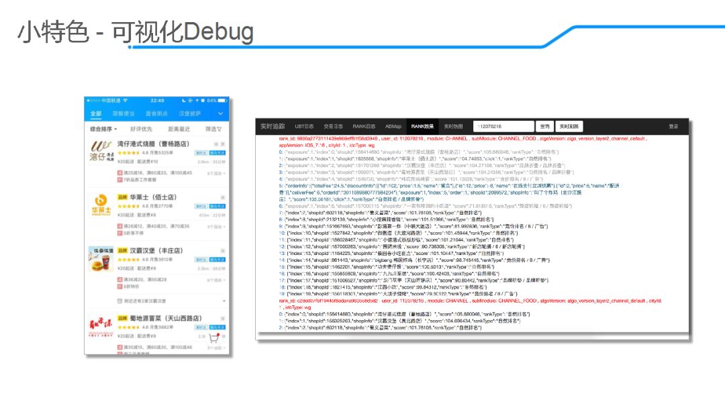Open the 交易日志 tab
Image resolution: width=725 pixels, height=408 pixels.
[x=333, y=126]
